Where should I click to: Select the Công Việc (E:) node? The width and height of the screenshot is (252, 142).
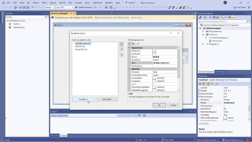pos(81,49)
